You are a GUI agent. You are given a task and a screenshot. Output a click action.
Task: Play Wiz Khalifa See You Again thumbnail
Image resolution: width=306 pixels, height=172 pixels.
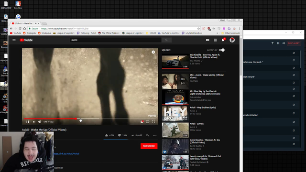pyautogui.click(x=175, y=61)
